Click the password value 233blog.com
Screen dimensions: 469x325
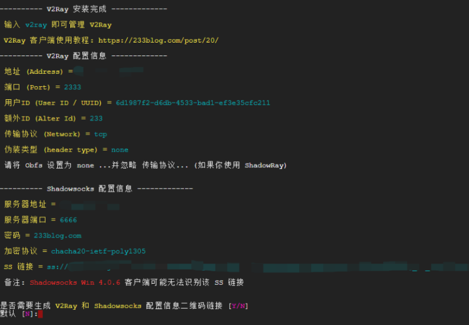(57, 235)
